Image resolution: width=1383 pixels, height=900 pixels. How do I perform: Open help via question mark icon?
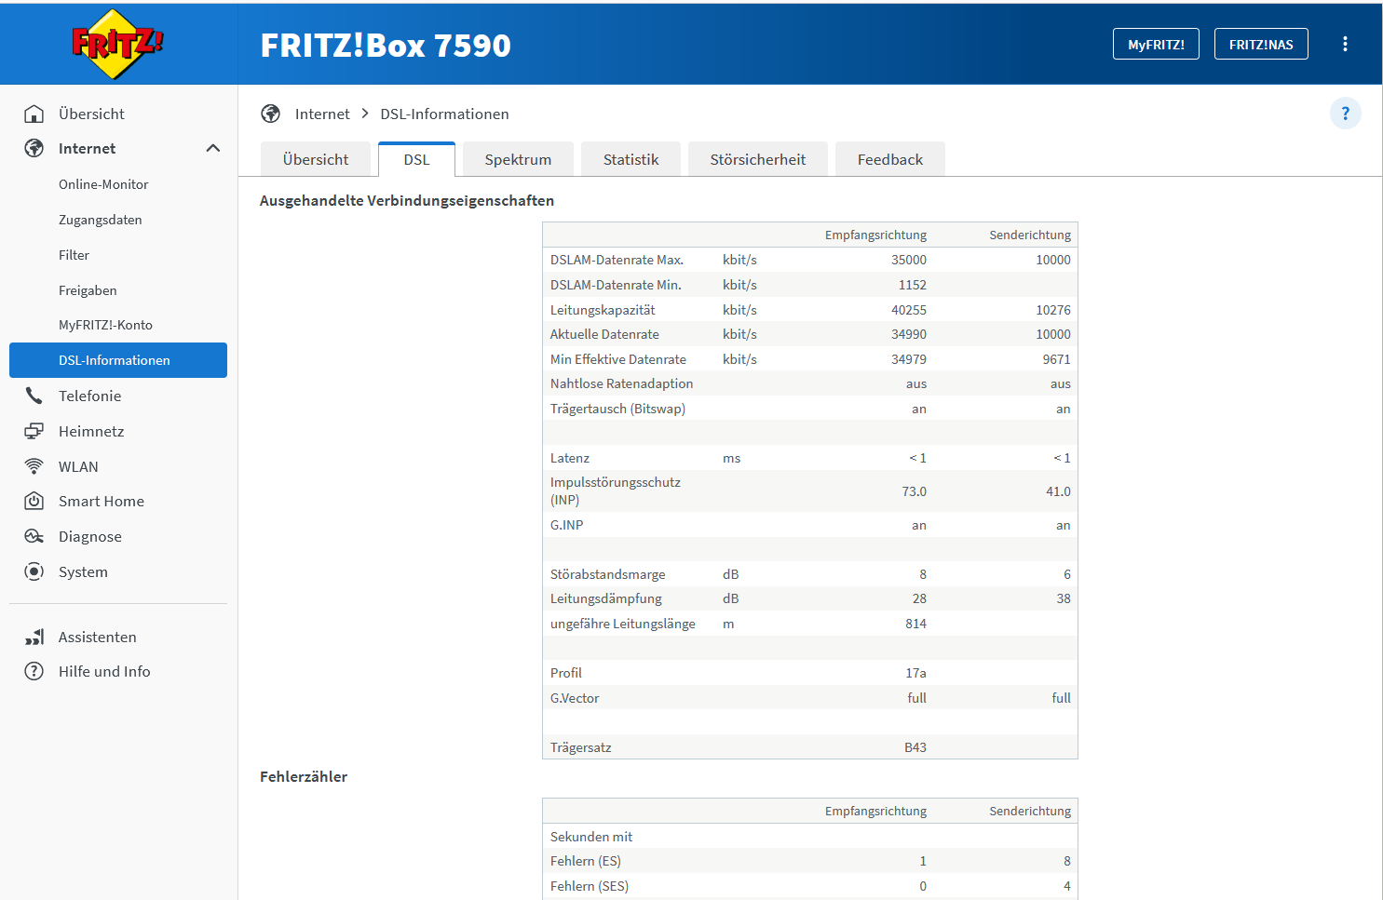point(1345,114)
